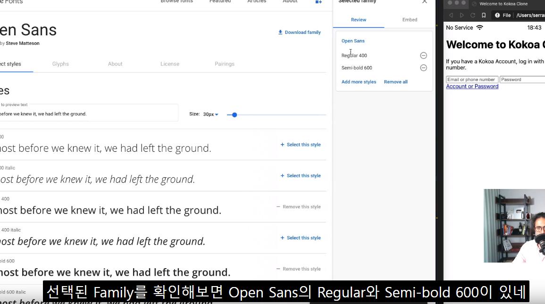Click Steve Matteson author link
545x304 pixels.
click(x=23, y=43)
